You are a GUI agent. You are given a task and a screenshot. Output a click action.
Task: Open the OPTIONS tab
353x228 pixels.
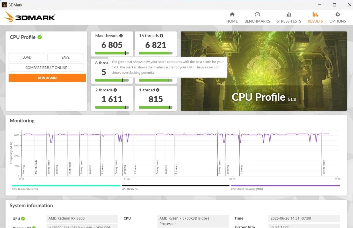click(337, 18)
